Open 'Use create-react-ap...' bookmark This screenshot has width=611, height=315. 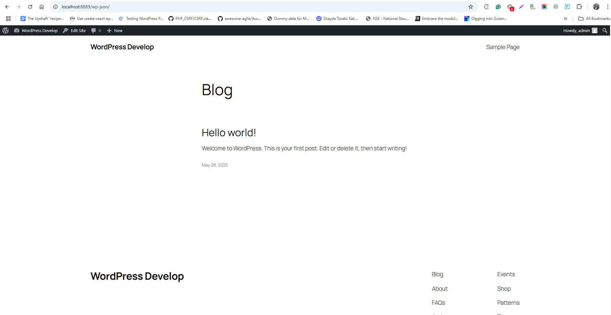(x=92, y=19)
